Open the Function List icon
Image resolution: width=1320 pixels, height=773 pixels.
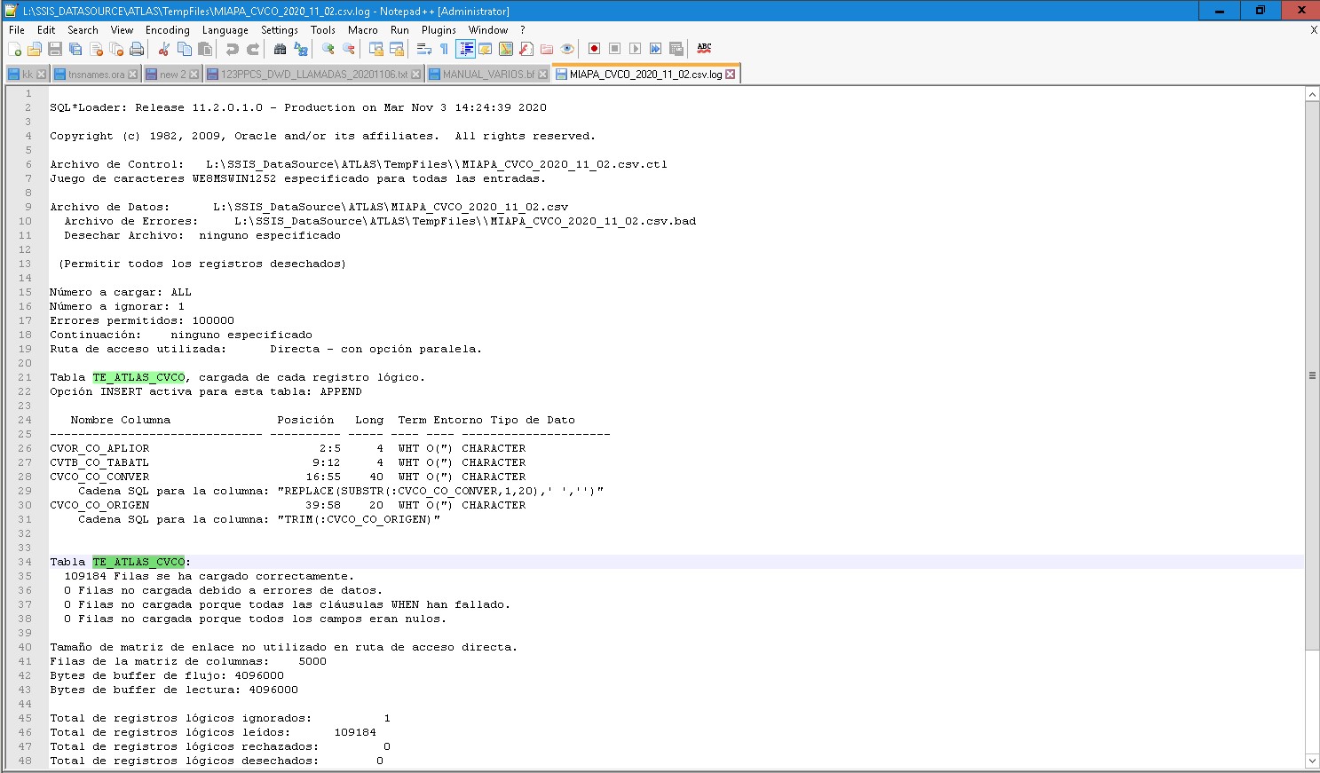(x=526, y=49)
